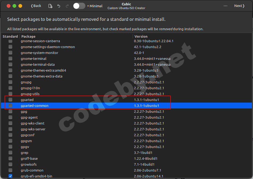The image size is (253, 179).
Task: Select the gparted package name
Action: click(x=27, y=100)
